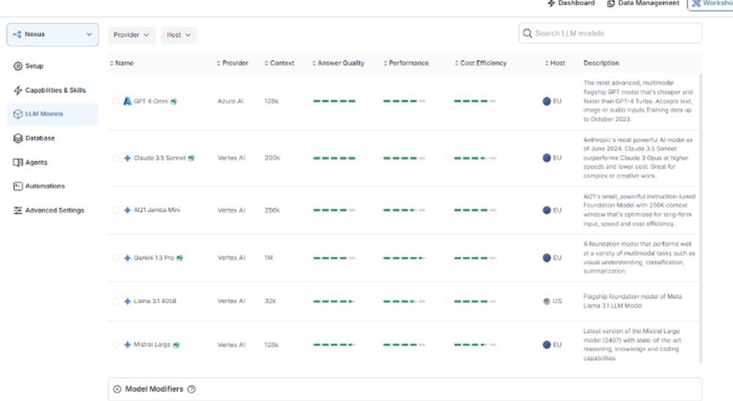Viewport: 733px width, 401px height.
Task: Open the Nexus workspace dropdown
Action: click(x=52, y=34)
